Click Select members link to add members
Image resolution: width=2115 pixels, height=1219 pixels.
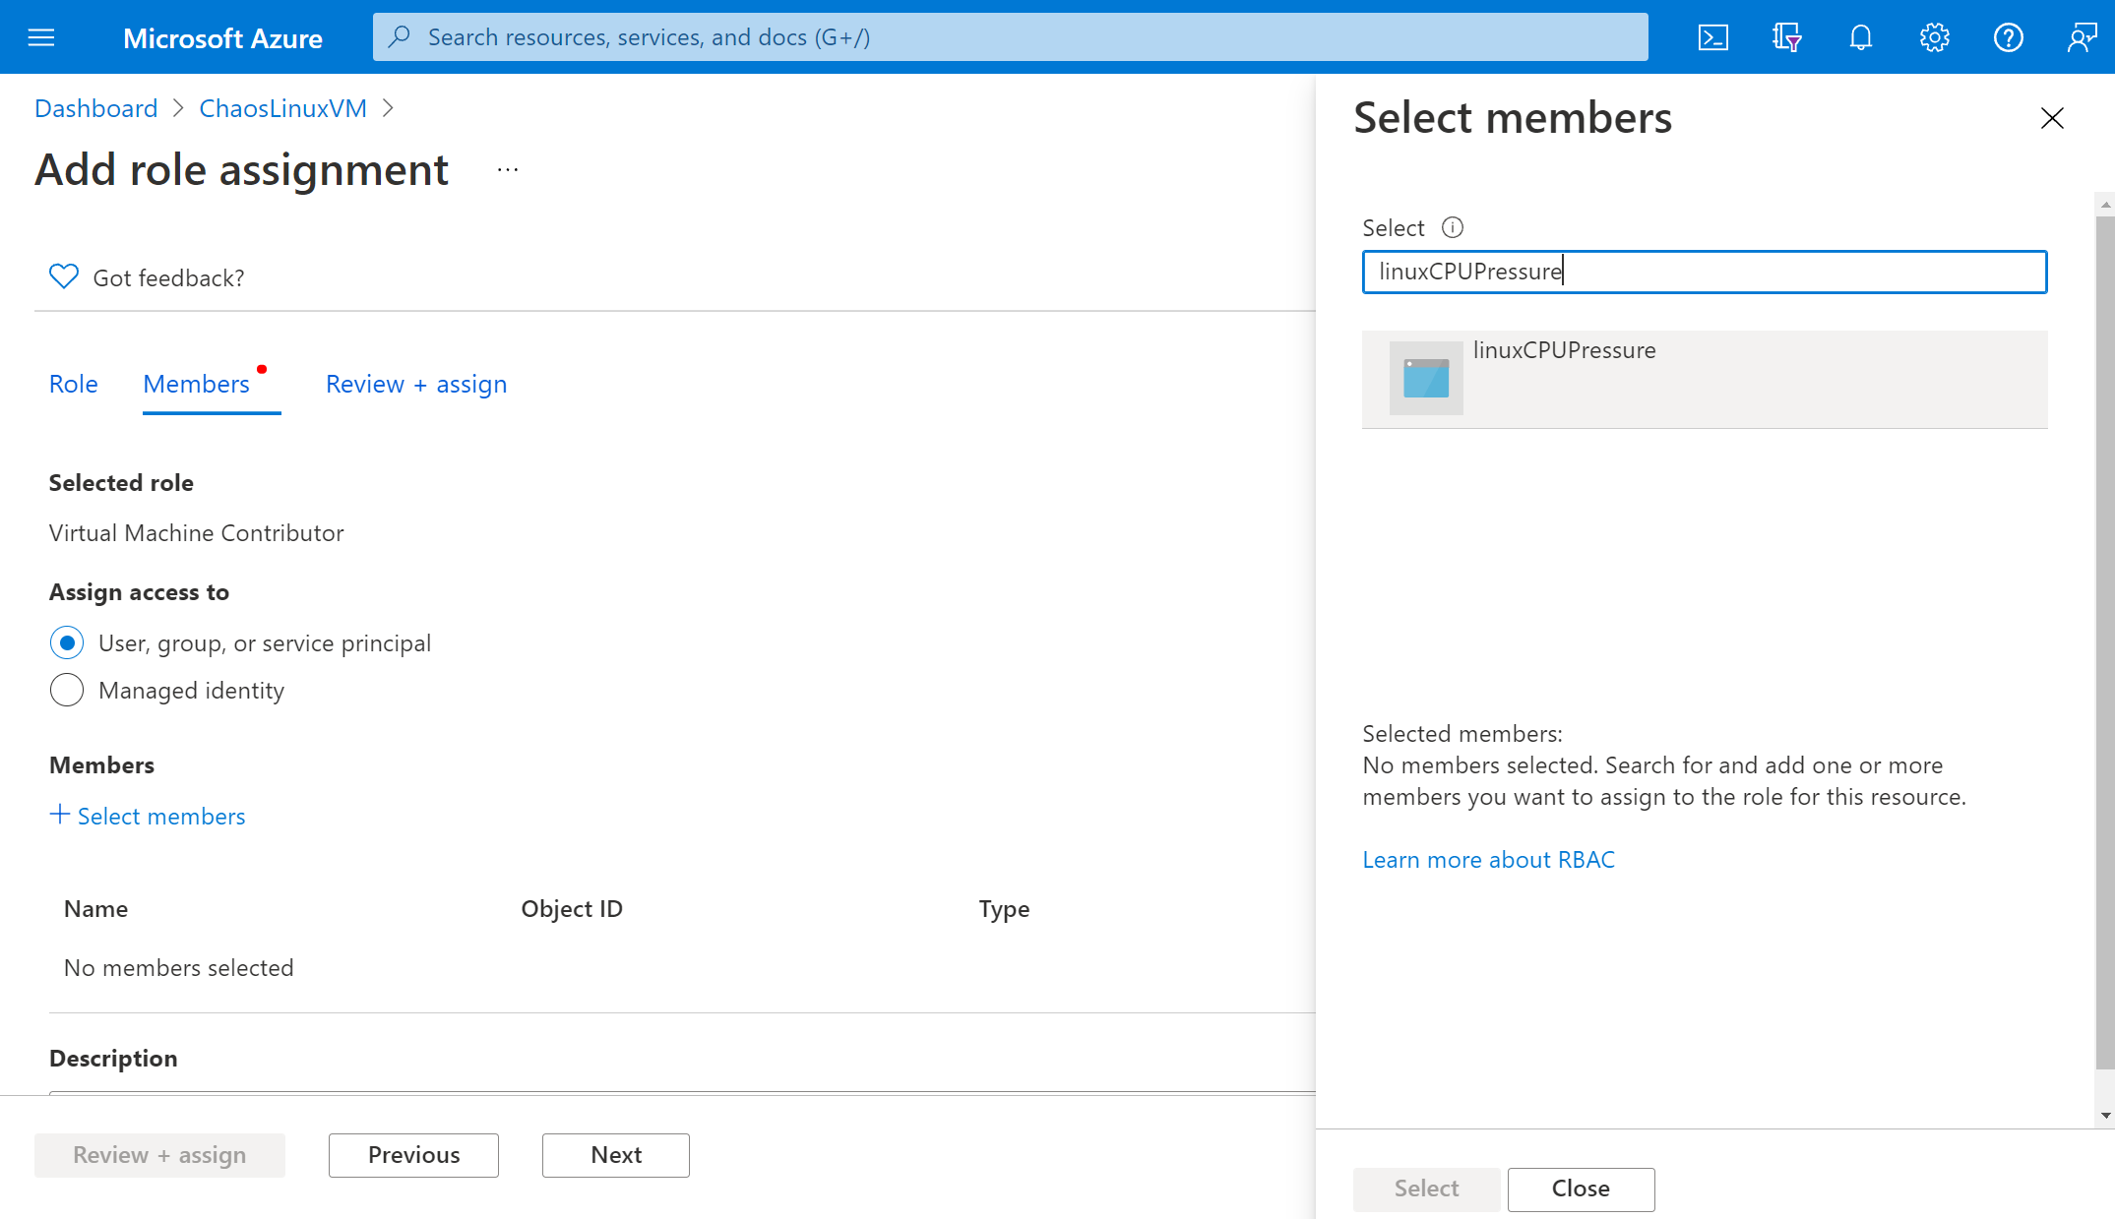pos(147,815)
